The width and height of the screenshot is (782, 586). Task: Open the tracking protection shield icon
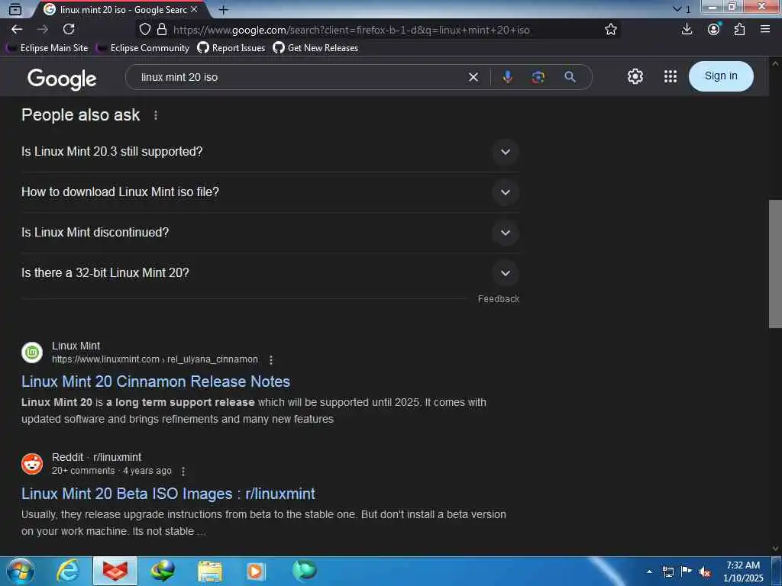coord(144,30)
